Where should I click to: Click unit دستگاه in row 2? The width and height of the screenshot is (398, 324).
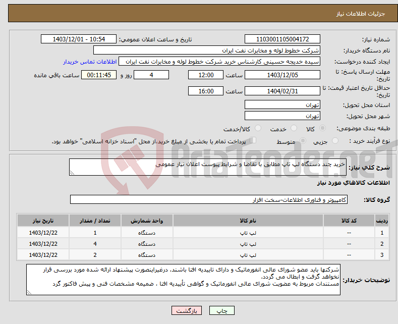coord(147,244)
